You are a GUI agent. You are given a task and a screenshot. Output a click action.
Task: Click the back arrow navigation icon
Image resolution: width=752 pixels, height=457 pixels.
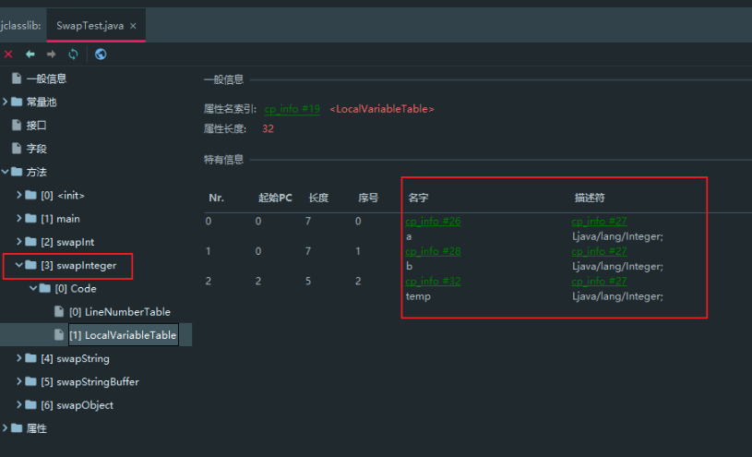pyautogui.click(x=30, y=54)
